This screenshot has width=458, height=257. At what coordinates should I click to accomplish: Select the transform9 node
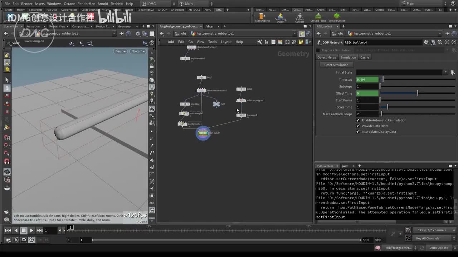(241, 115)
